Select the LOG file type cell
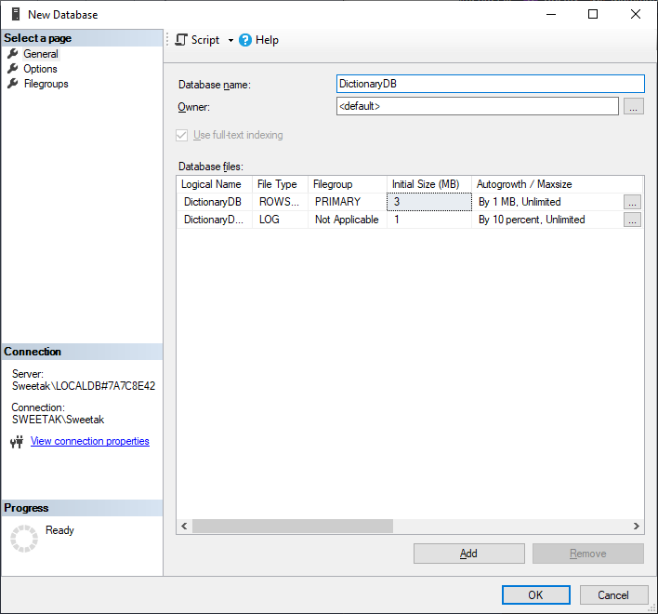 coord(280,220)
